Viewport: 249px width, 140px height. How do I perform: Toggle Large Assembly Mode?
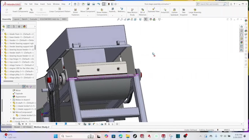point(195,12)
